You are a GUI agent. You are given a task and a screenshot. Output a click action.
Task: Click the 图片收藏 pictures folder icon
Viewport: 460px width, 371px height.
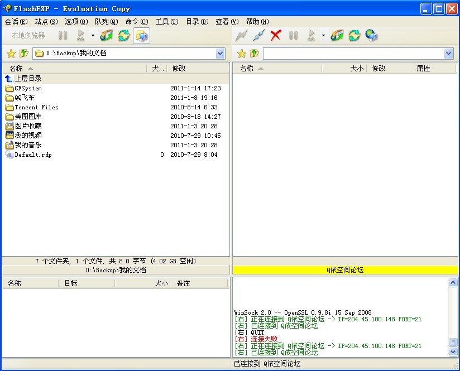click(9, 126)
